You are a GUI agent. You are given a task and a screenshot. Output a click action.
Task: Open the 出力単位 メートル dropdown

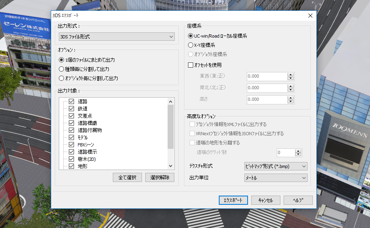pos(276,178)
